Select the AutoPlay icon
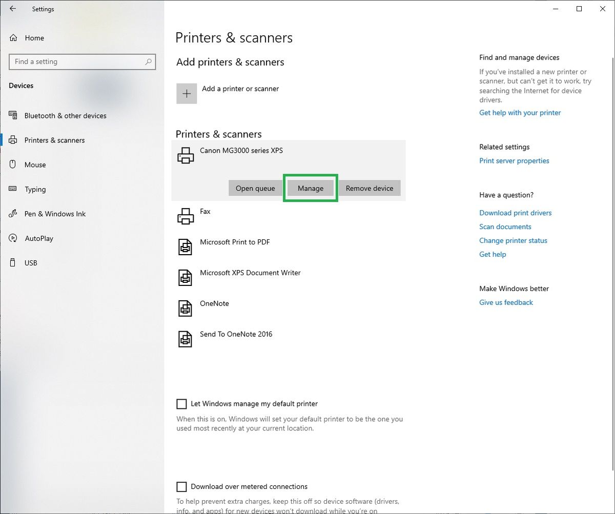 13,238
